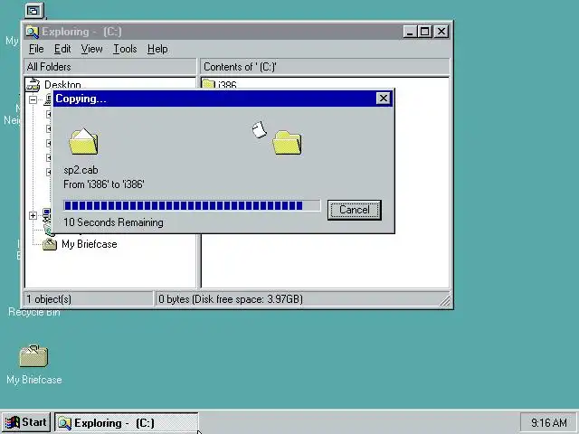This screenshot has height=434, width=579.
Task: Open the Help menu
Action: pos(157,49)
